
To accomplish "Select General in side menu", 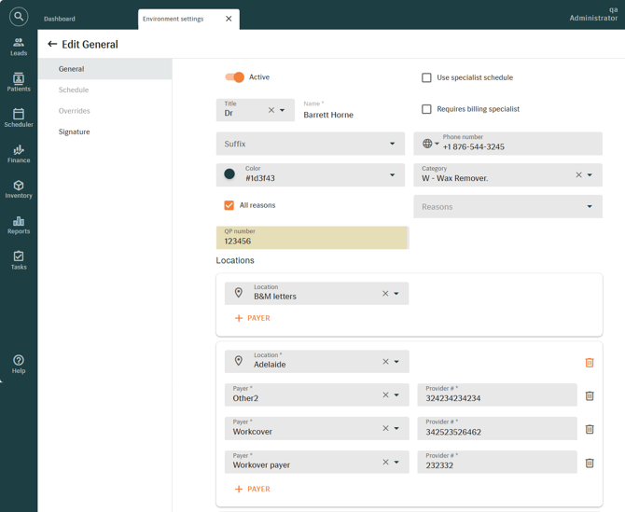I will [x=105, y=69].
